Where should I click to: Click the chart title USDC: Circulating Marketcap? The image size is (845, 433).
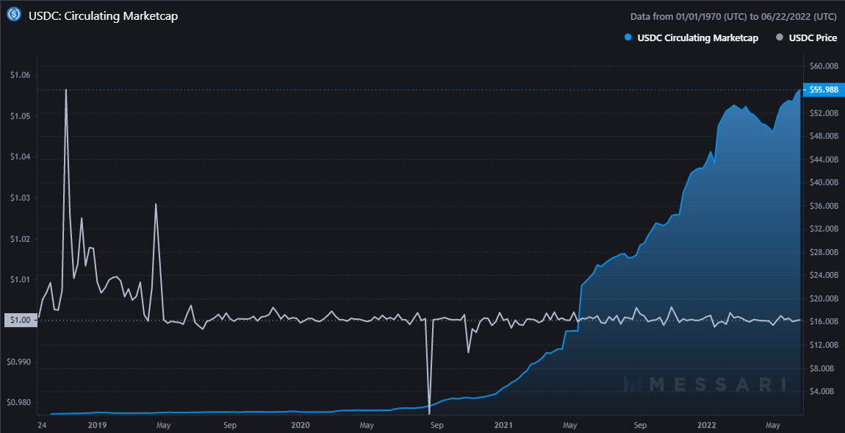[x=103, y=15]
